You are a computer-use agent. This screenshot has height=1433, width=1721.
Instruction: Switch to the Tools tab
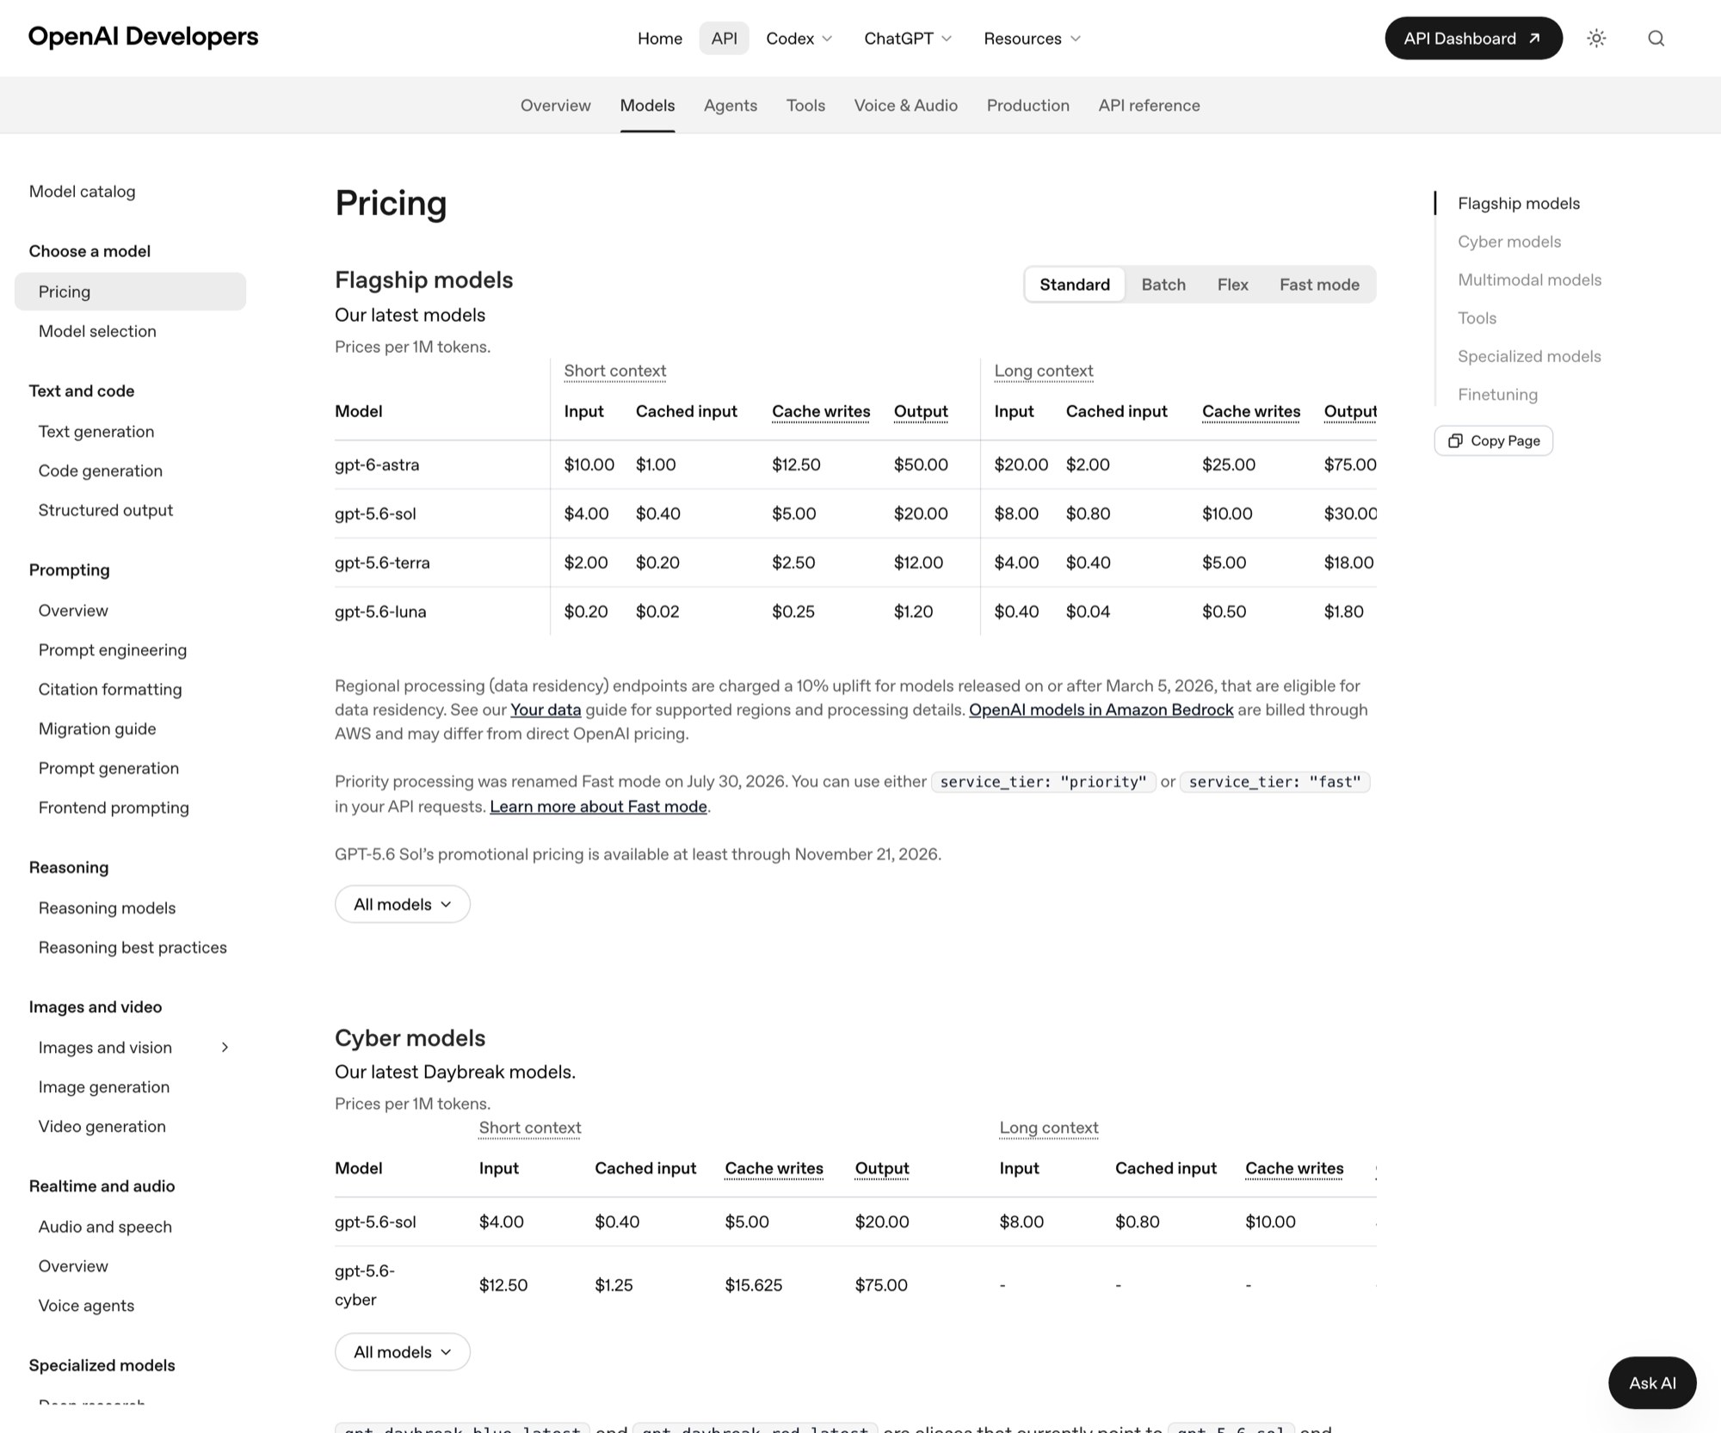[x=805, y=105]
